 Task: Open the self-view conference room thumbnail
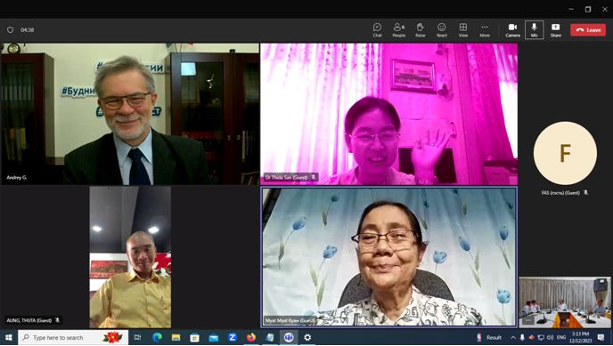point(565,302)
